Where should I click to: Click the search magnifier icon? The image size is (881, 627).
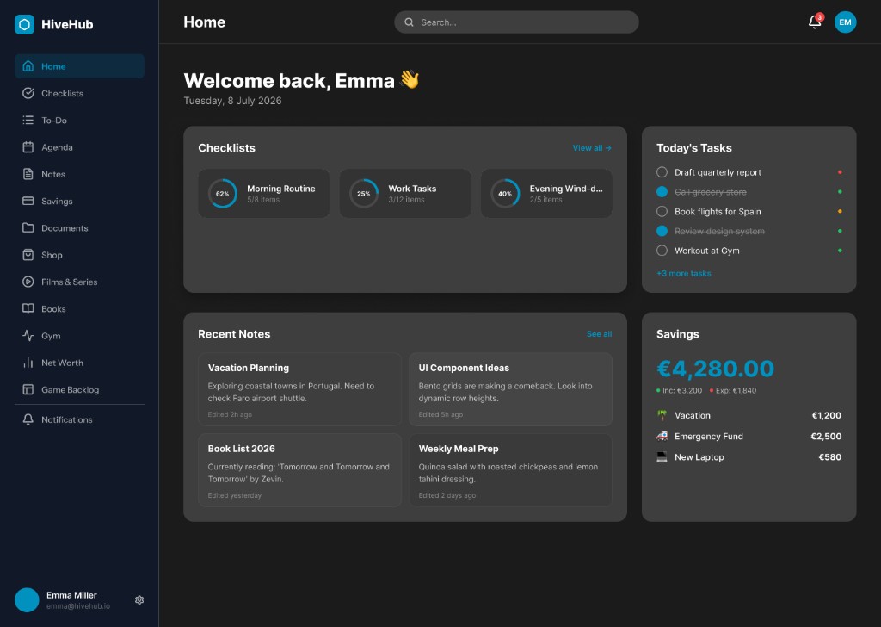click(x=409, y=22)
